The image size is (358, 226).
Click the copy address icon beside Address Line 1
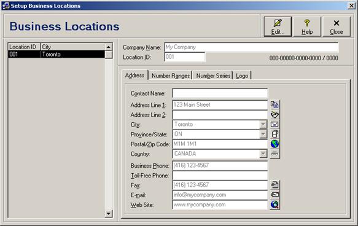click(x=274, y=104)
